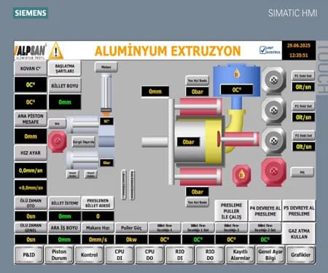Open the RIO DO screen
This screenshot has height=273, width=328.
coord(210,255)
